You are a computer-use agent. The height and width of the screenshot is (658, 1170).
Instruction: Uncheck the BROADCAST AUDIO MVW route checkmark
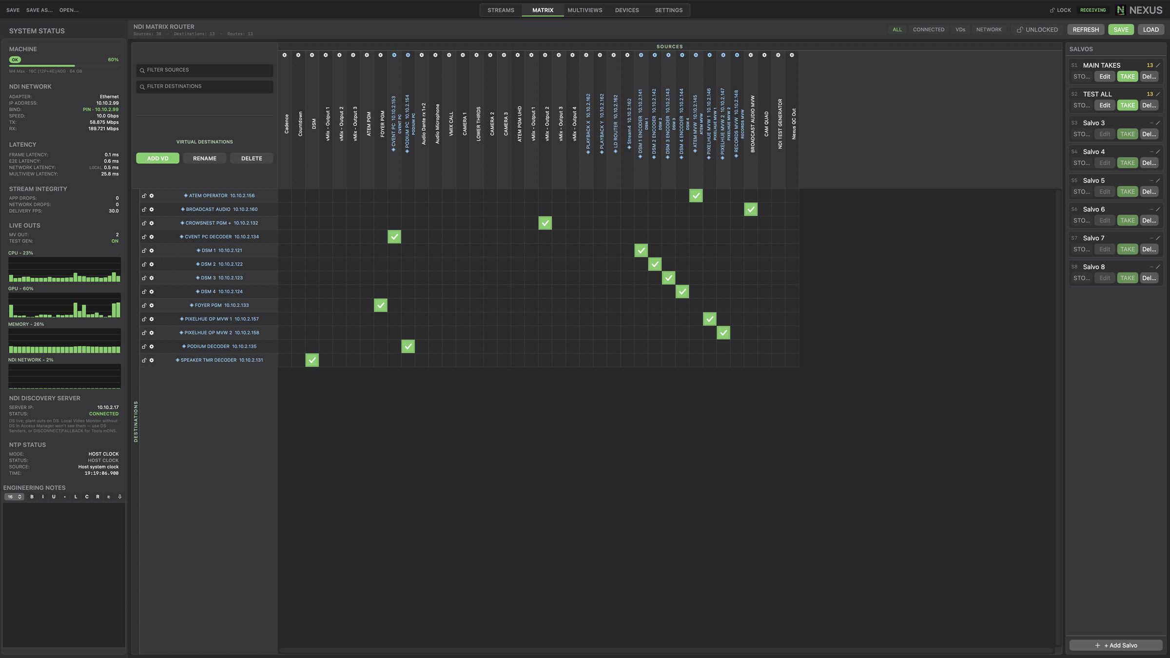point(751,210)
